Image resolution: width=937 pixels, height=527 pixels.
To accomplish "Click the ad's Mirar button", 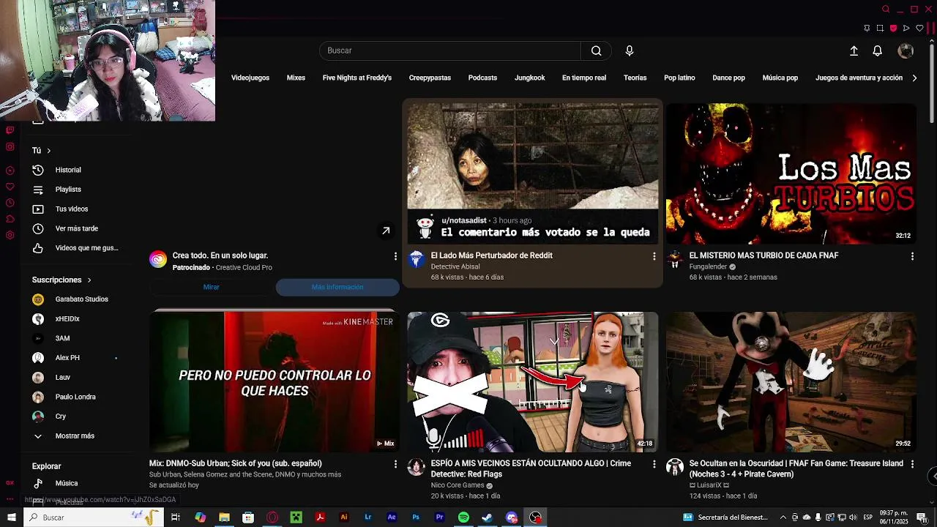I will (x=211, y=287).
